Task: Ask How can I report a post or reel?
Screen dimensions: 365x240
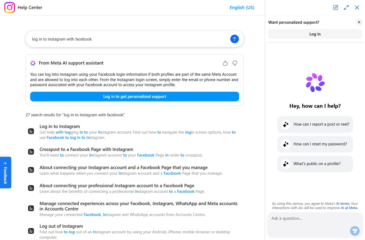Action: coord(315,124)
